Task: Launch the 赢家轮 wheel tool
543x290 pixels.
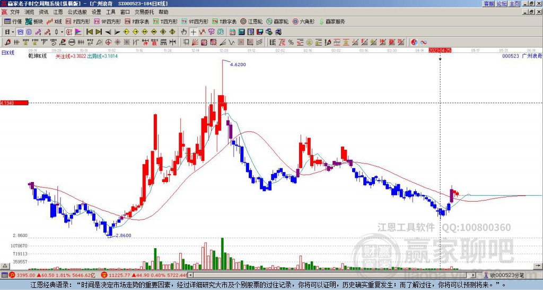Action: (x=277, y=21)
